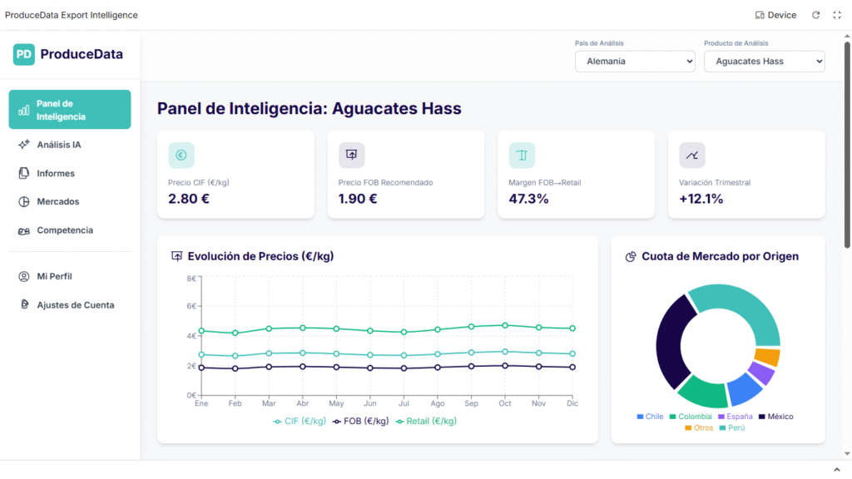This screenshot has height=479, width=852.
Task: Open the País de Análisis dropdown
Action: [635, 62]
